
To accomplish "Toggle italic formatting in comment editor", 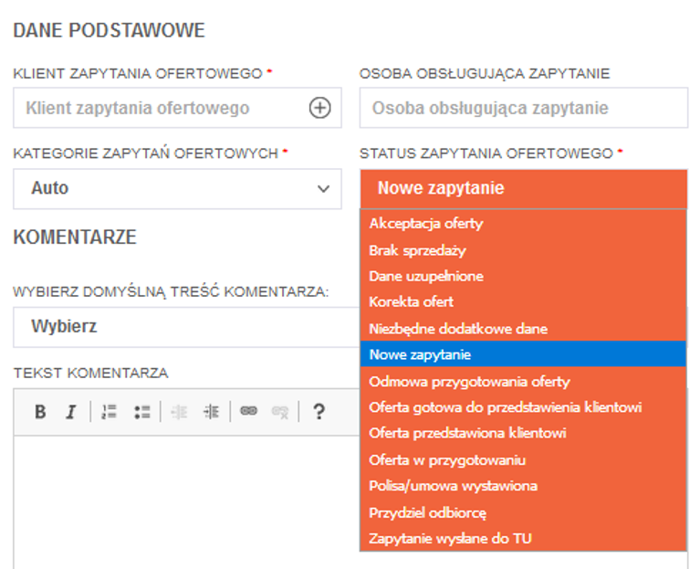I will (x=70, y=412).
